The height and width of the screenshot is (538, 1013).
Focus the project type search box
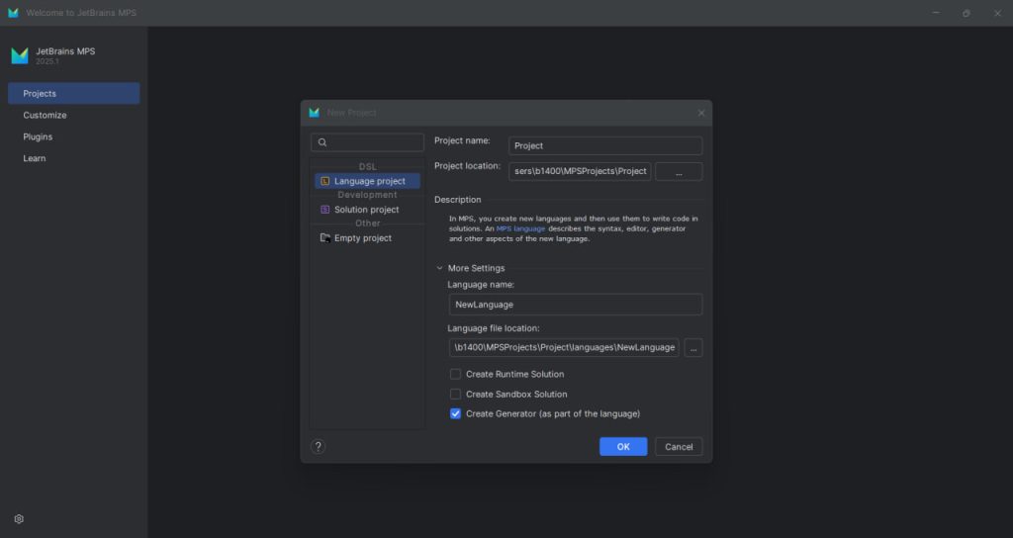point(367,142)
